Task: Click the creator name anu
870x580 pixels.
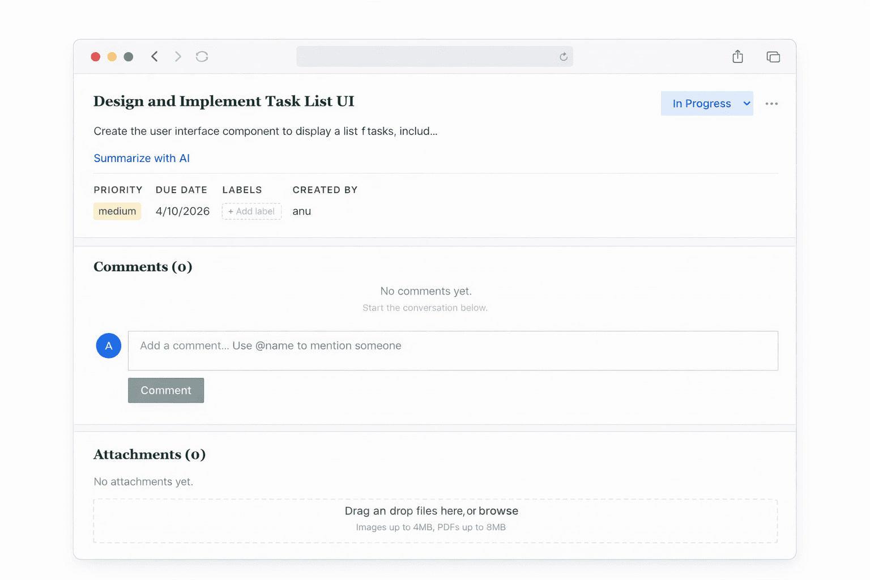Action: click(301, 211)
